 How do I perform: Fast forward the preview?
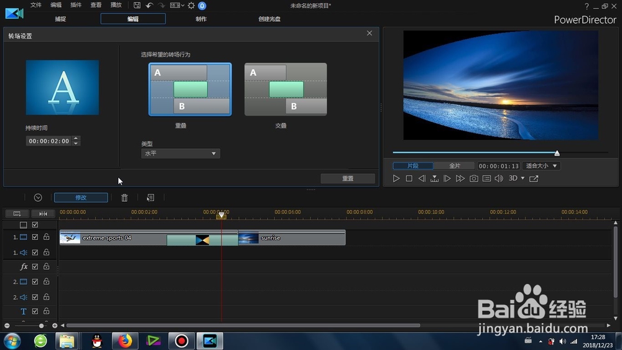[x=460, y=178]
